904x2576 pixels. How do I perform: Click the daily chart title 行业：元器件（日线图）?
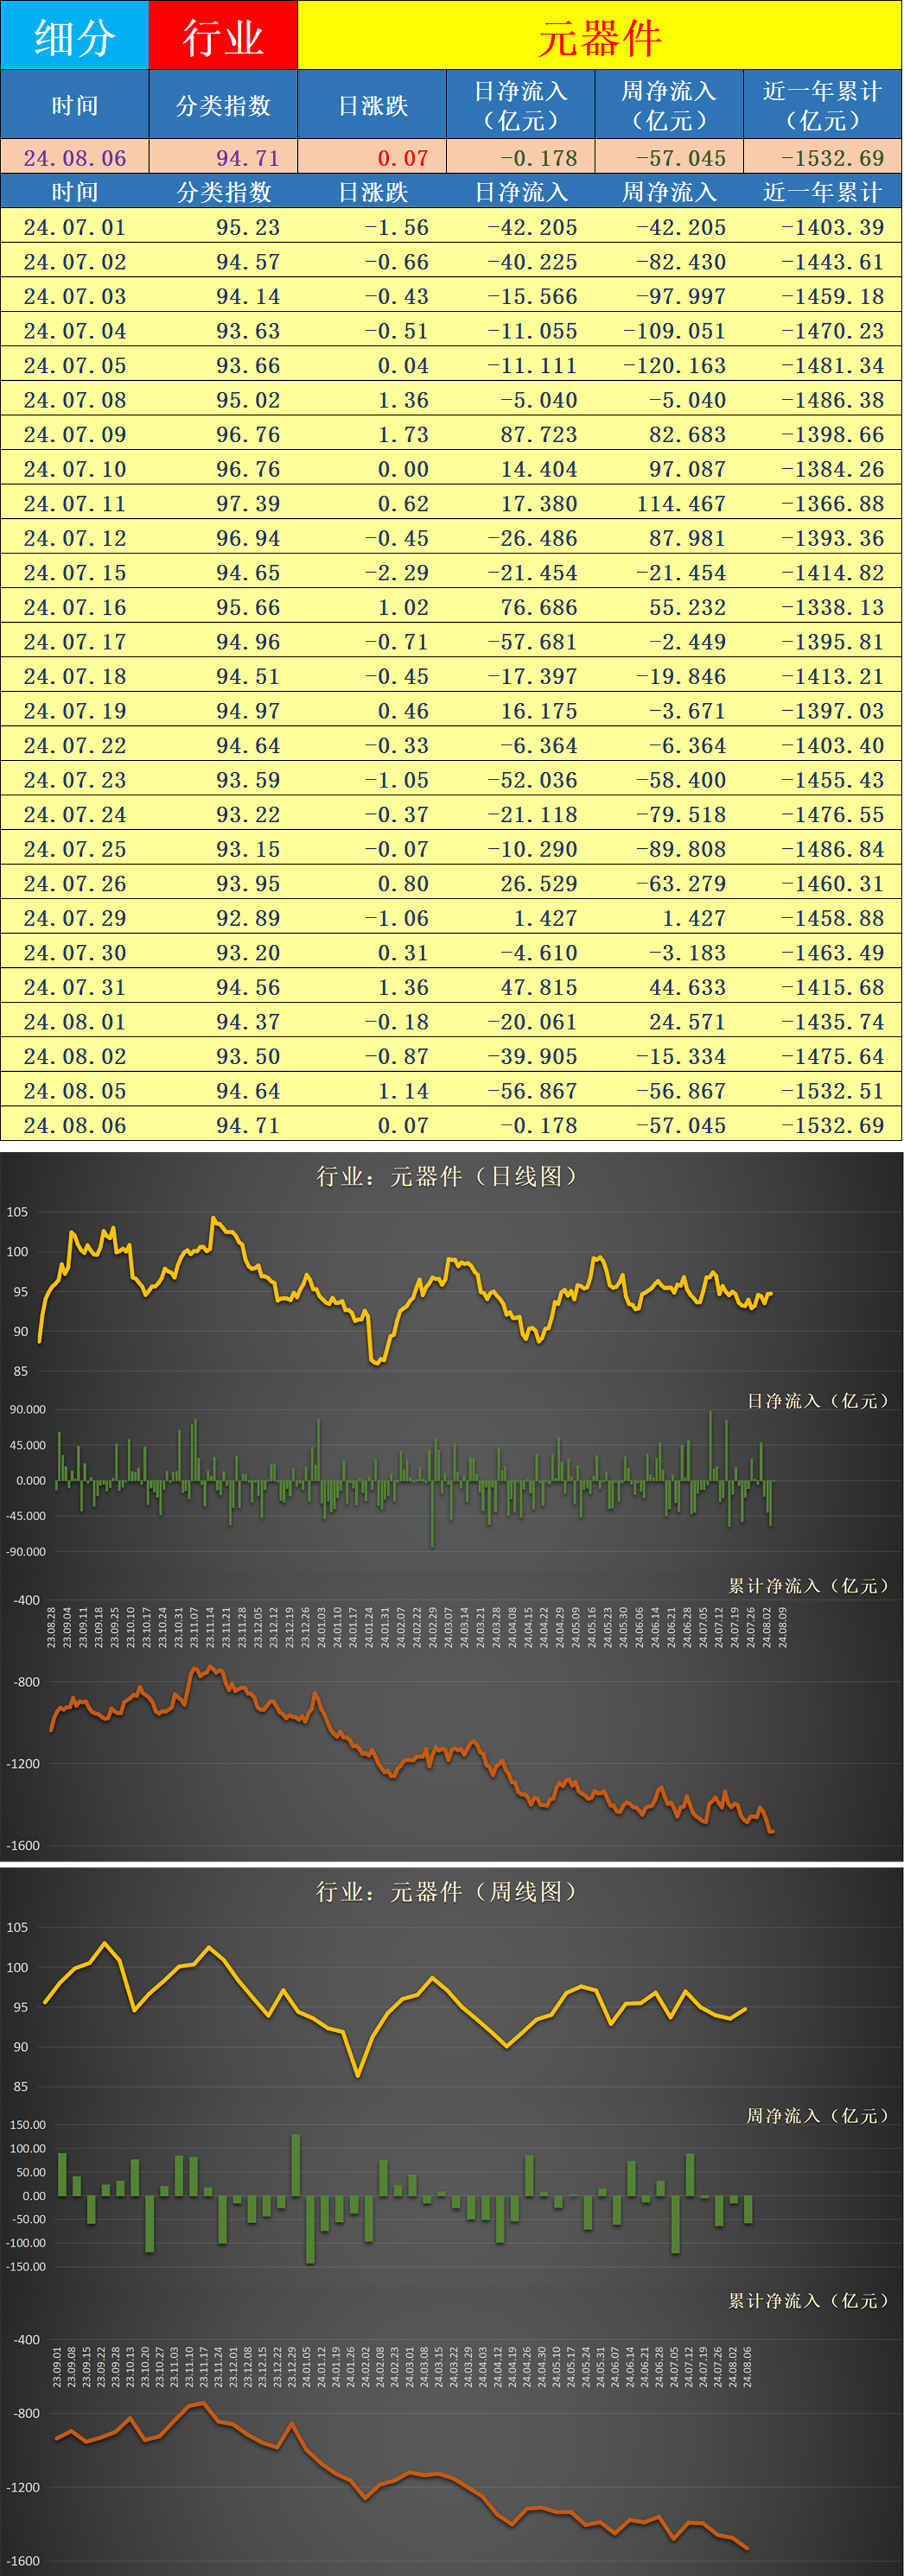pos(448,1176)
